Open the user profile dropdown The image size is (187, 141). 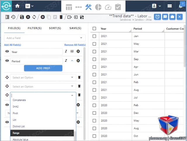point(156,6)
